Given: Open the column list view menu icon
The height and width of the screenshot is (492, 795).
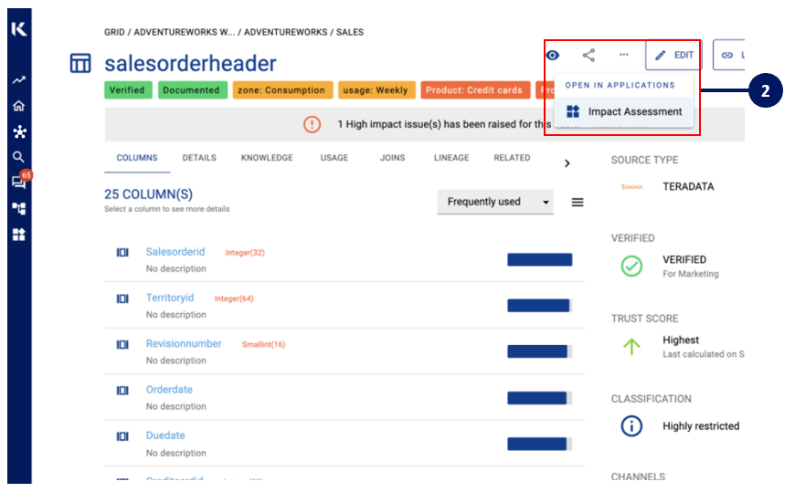Looking at the screenshot, I should [578, 203].
